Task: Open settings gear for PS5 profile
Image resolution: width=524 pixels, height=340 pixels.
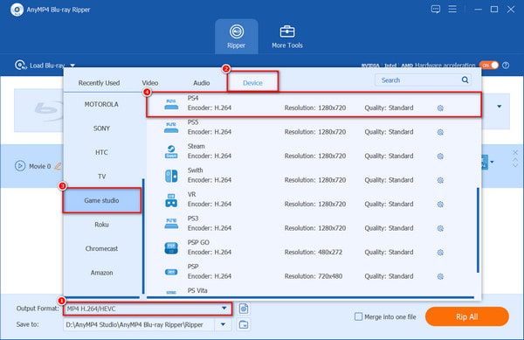Action: click(440, 132)
